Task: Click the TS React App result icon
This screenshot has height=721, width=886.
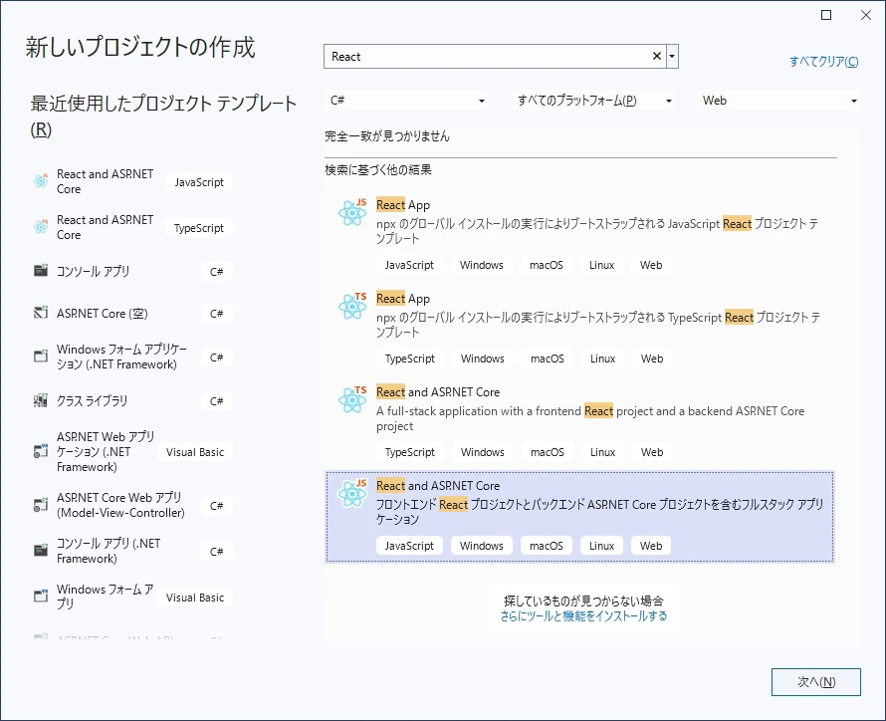Action: click(352, 307)
